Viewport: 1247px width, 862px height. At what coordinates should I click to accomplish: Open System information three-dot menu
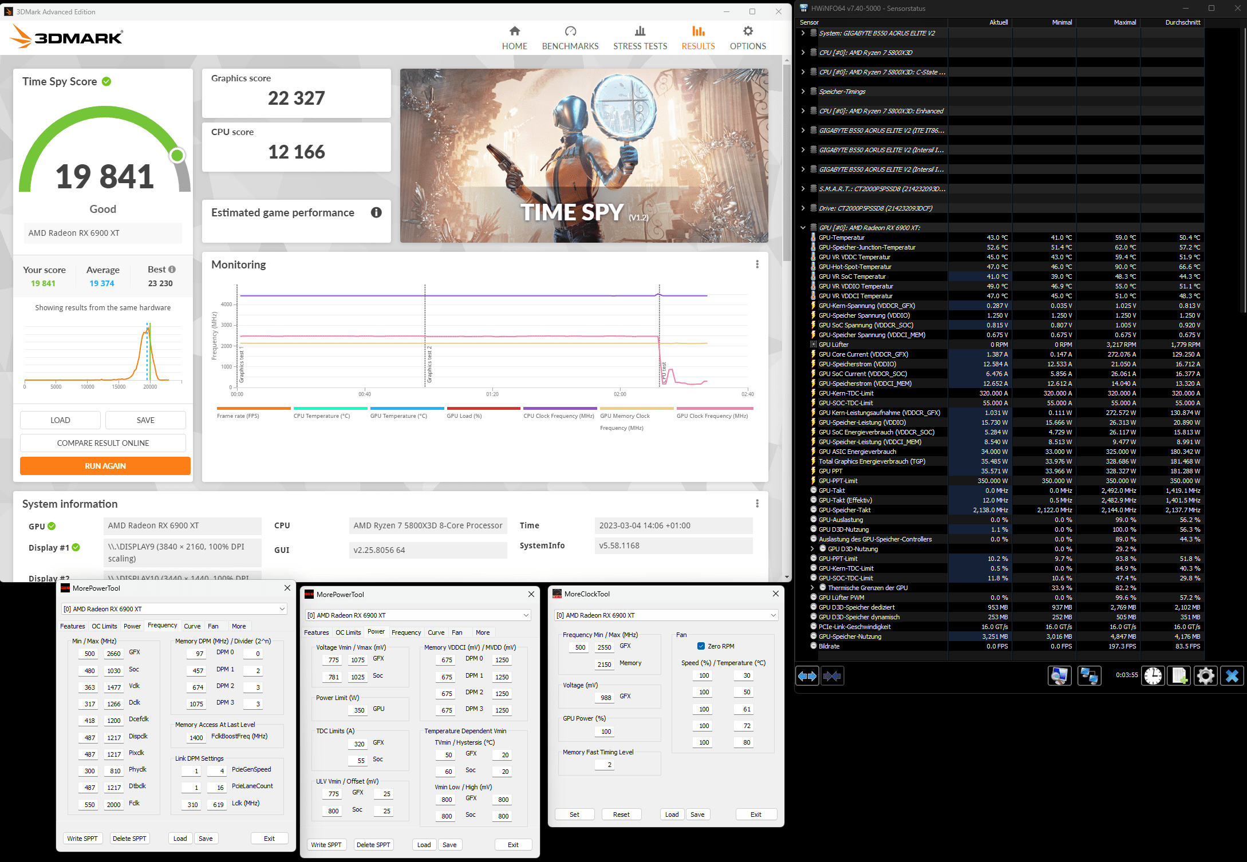coord(757,503)
